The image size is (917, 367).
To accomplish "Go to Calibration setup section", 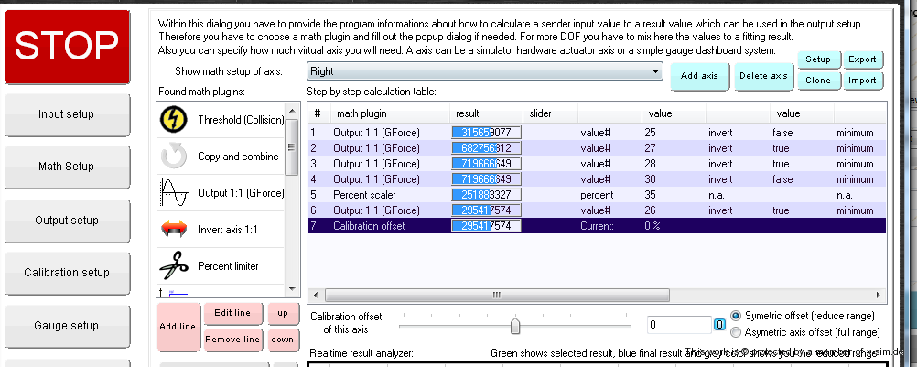I will tap(66, 273).
